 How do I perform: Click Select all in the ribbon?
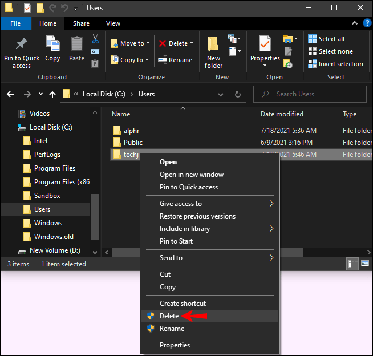click(326, 39)
